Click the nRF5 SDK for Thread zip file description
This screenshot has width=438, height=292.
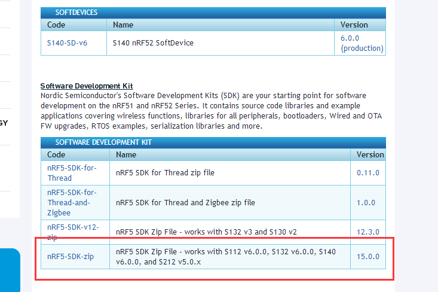coord(165,173)
